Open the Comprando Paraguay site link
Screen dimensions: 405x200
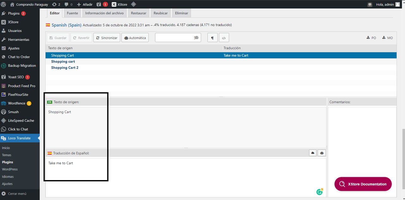29,4
